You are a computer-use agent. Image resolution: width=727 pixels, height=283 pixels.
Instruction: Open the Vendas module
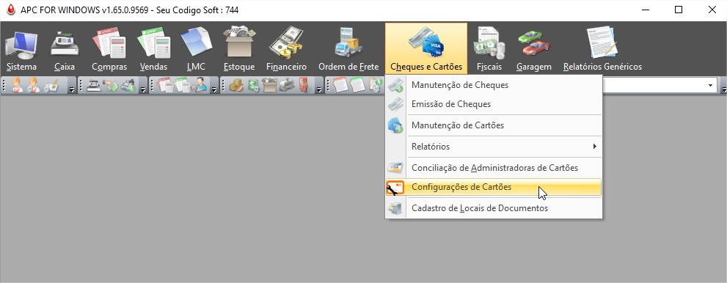[x=153, y=48]
